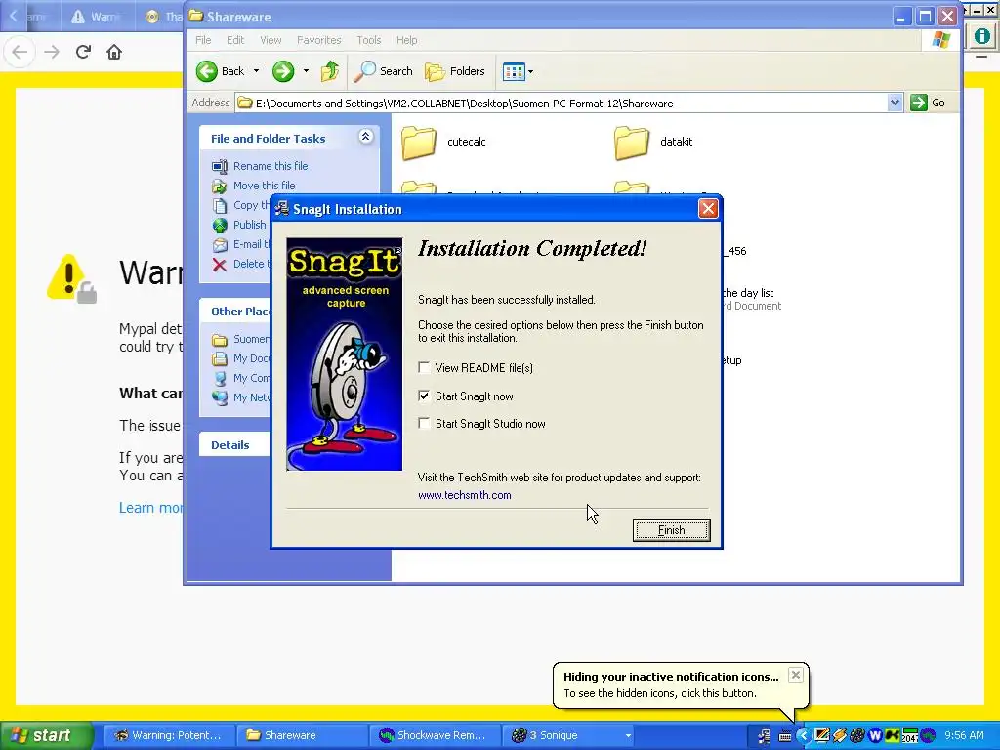Open the Favorites menu
The width and height of the screenshot is (1000, 750).
click(319, 40)
